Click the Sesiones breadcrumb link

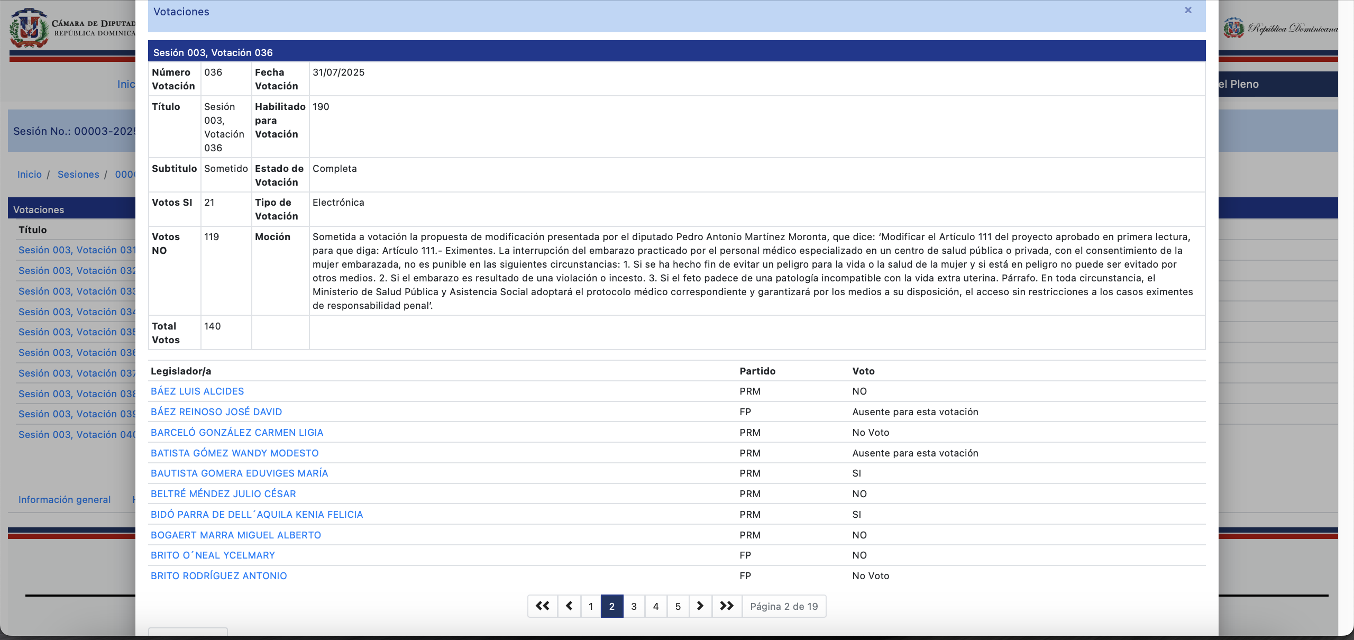point(78,175)
